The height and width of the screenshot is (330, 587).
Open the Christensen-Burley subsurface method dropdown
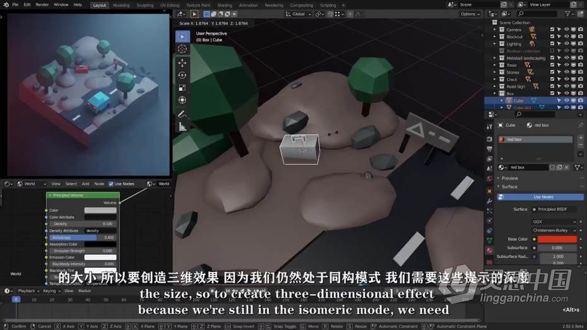pyautogui.click(x=554, y=230)
